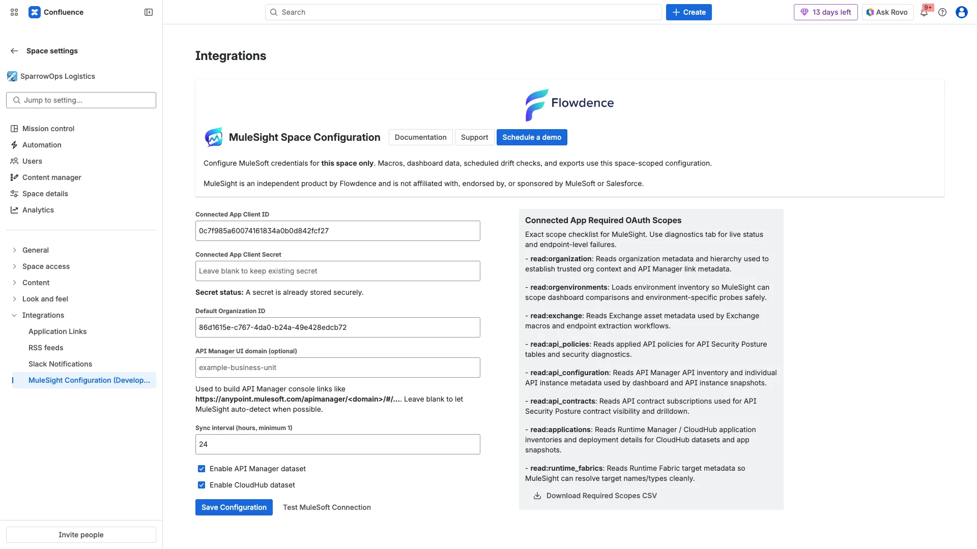The image size is (977, 549).
Task: Open the Application Links page
Action: coord(57,331)
